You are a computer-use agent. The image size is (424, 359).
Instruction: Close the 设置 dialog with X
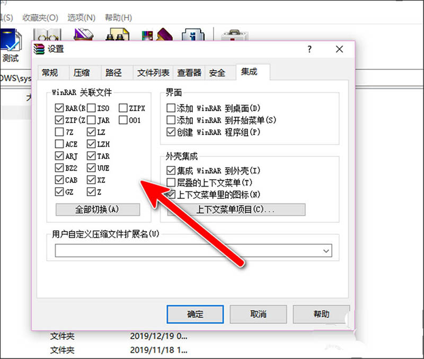point(339,49)
